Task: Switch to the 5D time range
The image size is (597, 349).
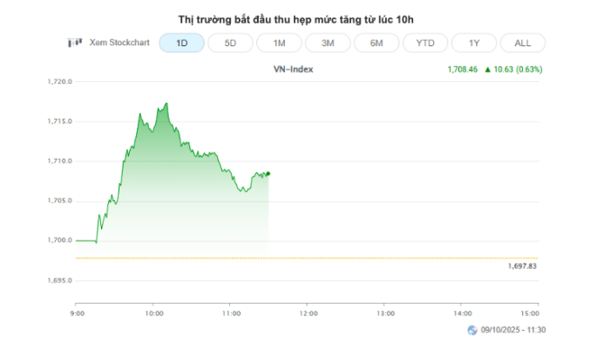Action: 230,42
